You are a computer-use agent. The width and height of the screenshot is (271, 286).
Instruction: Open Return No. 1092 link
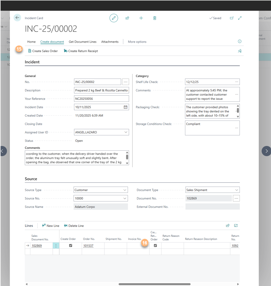[235, 246]
